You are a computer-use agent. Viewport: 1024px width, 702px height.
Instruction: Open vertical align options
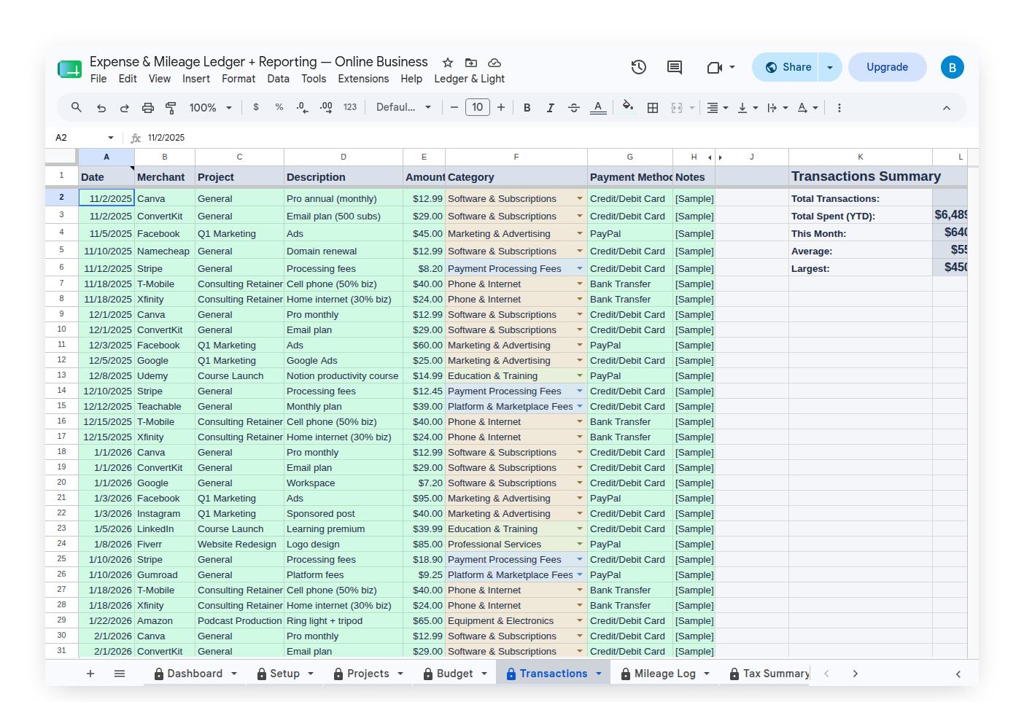748,108
